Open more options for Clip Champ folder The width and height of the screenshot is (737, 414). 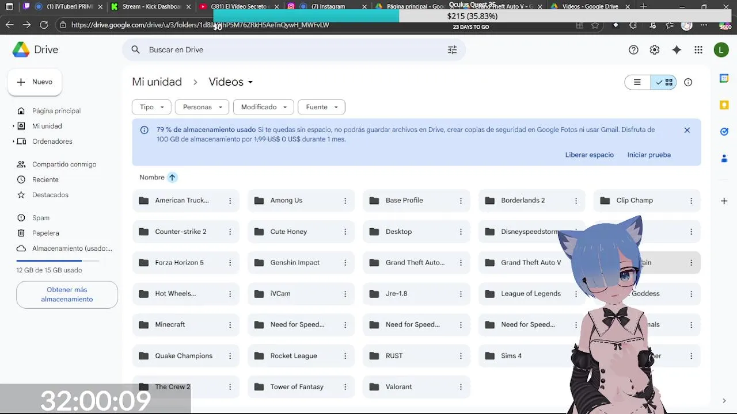pos(692,201)
